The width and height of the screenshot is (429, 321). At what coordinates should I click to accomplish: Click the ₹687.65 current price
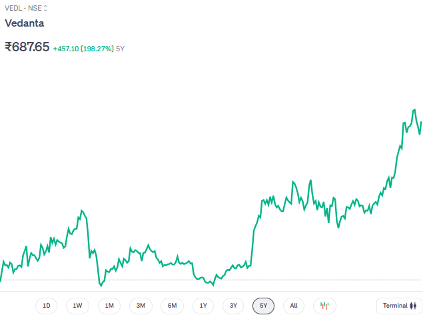coord(27,47)
